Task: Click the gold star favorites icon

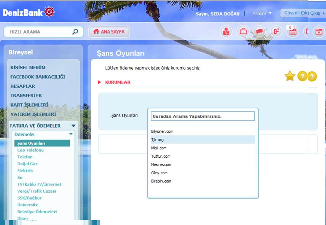Action: tap(290, 76)
